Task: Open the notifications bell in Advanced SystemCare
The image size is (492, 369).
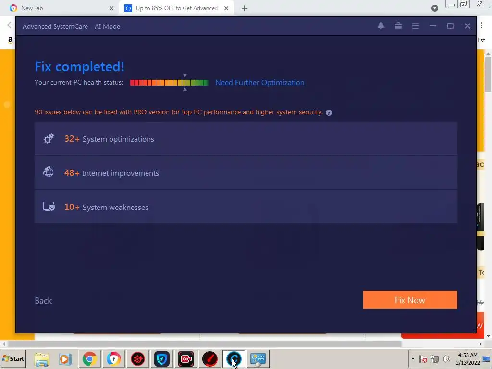Action: coord(381,26)
